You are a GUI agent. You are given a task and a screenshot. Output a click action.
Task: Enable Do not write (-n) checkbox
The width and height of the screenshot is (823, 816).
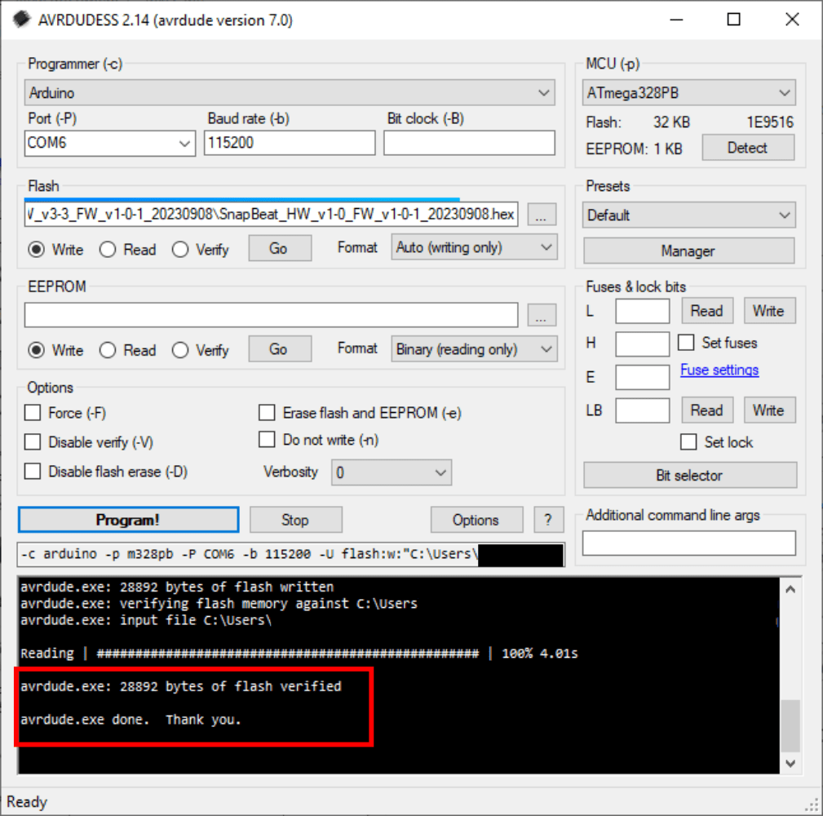pos(267,440)
